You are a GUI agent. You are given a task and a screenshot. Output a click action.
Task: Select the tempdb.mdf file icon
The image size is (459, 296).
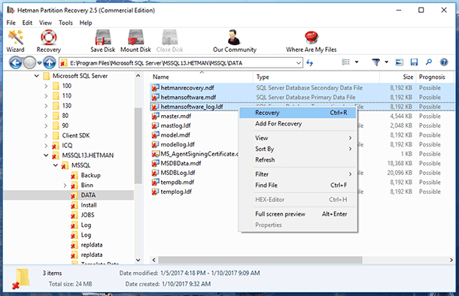(x=155, y=182)
